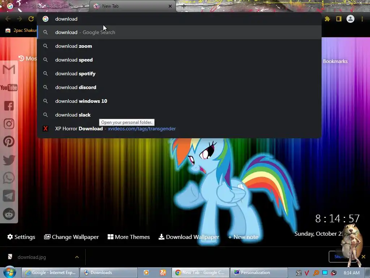The height and width of the screenshot is (278, 370).
Task: Open Gmail from the sidebar
Action: click(x=9, y=69)
